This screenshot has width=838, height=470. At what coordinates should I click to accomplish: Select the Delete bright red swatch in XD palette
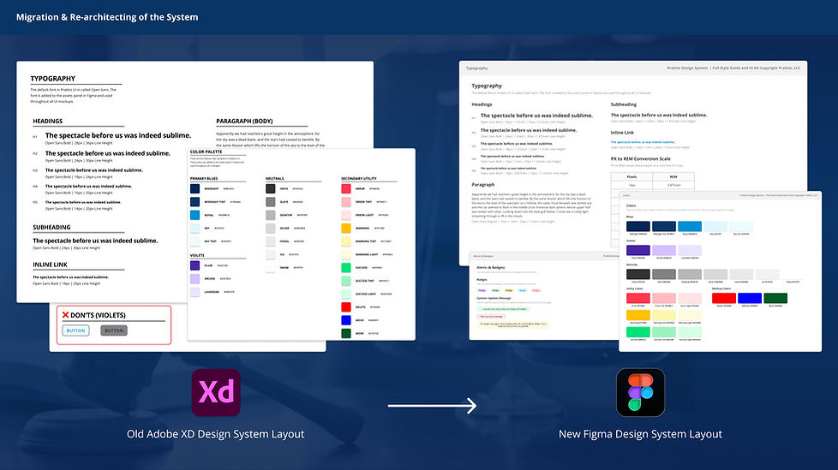coord(346,307)
